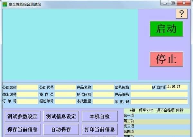Image resolution: width=193 pixels, height=137 pixels.
Task: Select the 第二项 row
Action: click(157, 121)
